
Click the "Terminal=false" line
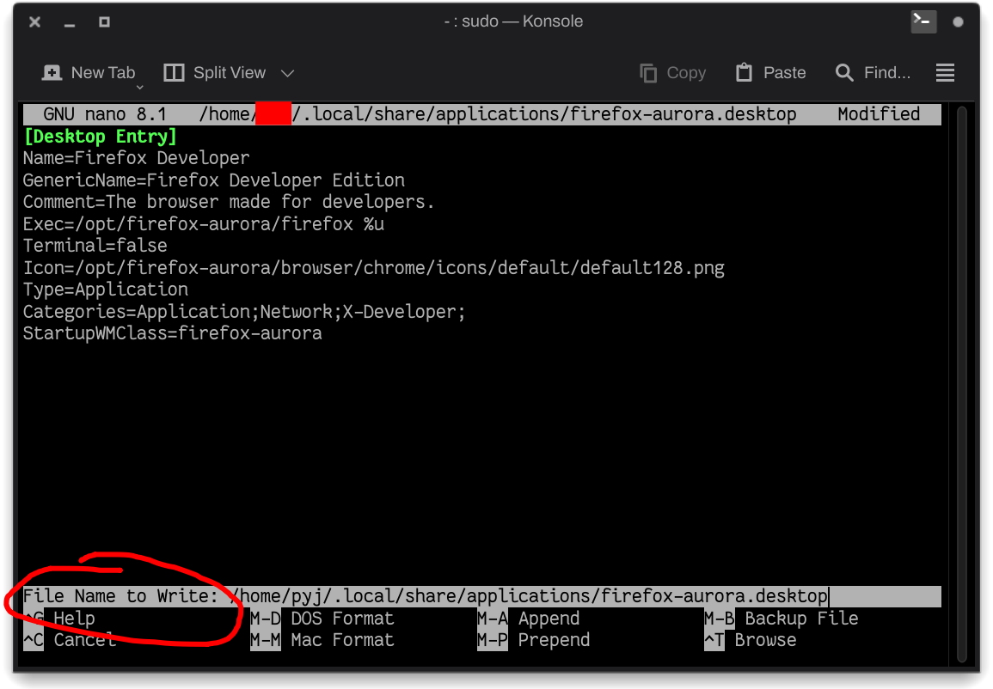95,246
